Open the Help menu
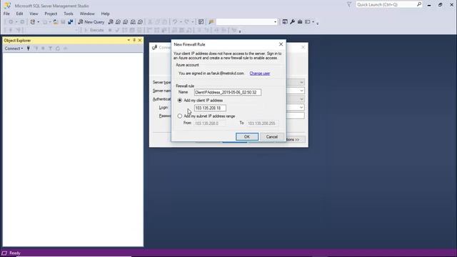This screenshot has height=257, width=457. (105, 14)
